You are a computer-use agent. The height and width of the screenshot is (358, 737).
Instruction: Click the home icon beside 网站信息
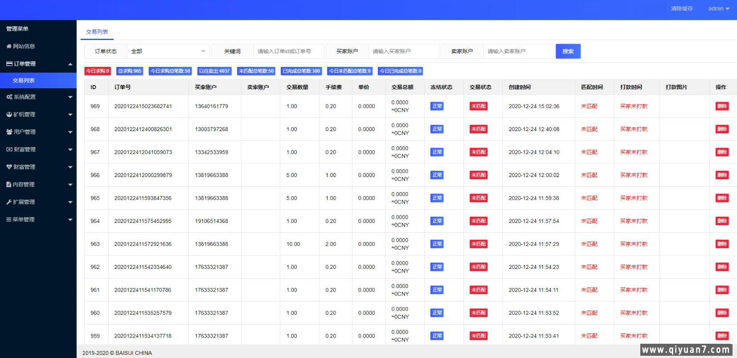coord(9,46)
